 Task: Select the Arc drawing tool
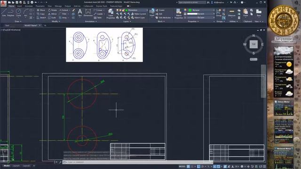point(25,13)
